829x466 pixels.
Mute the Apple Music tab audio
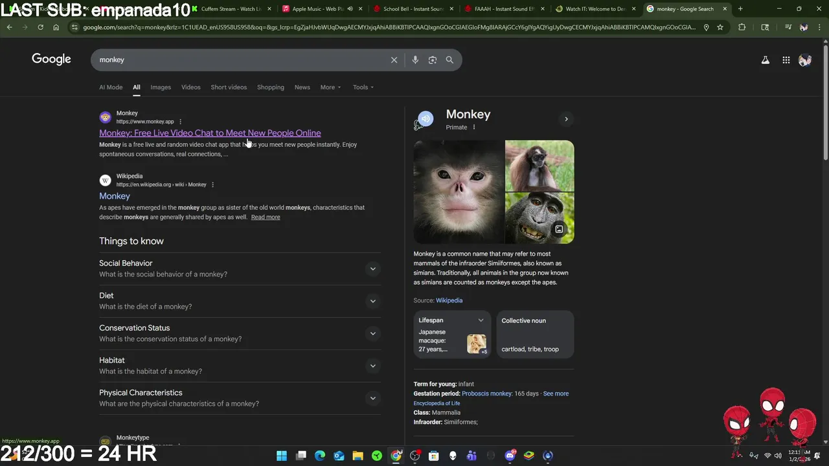pos(350,8)
